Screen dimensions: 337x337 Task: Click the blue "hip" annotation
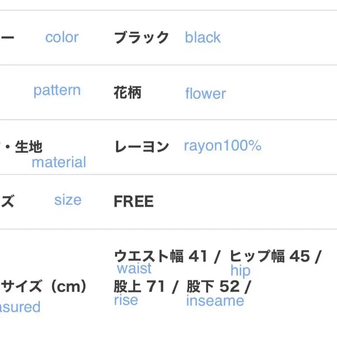tap(240, 270)
